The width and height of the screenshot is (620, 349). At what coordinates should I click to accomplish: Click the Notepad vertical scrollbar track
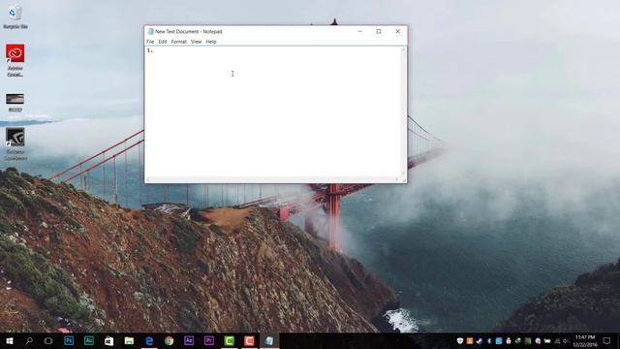404,112
